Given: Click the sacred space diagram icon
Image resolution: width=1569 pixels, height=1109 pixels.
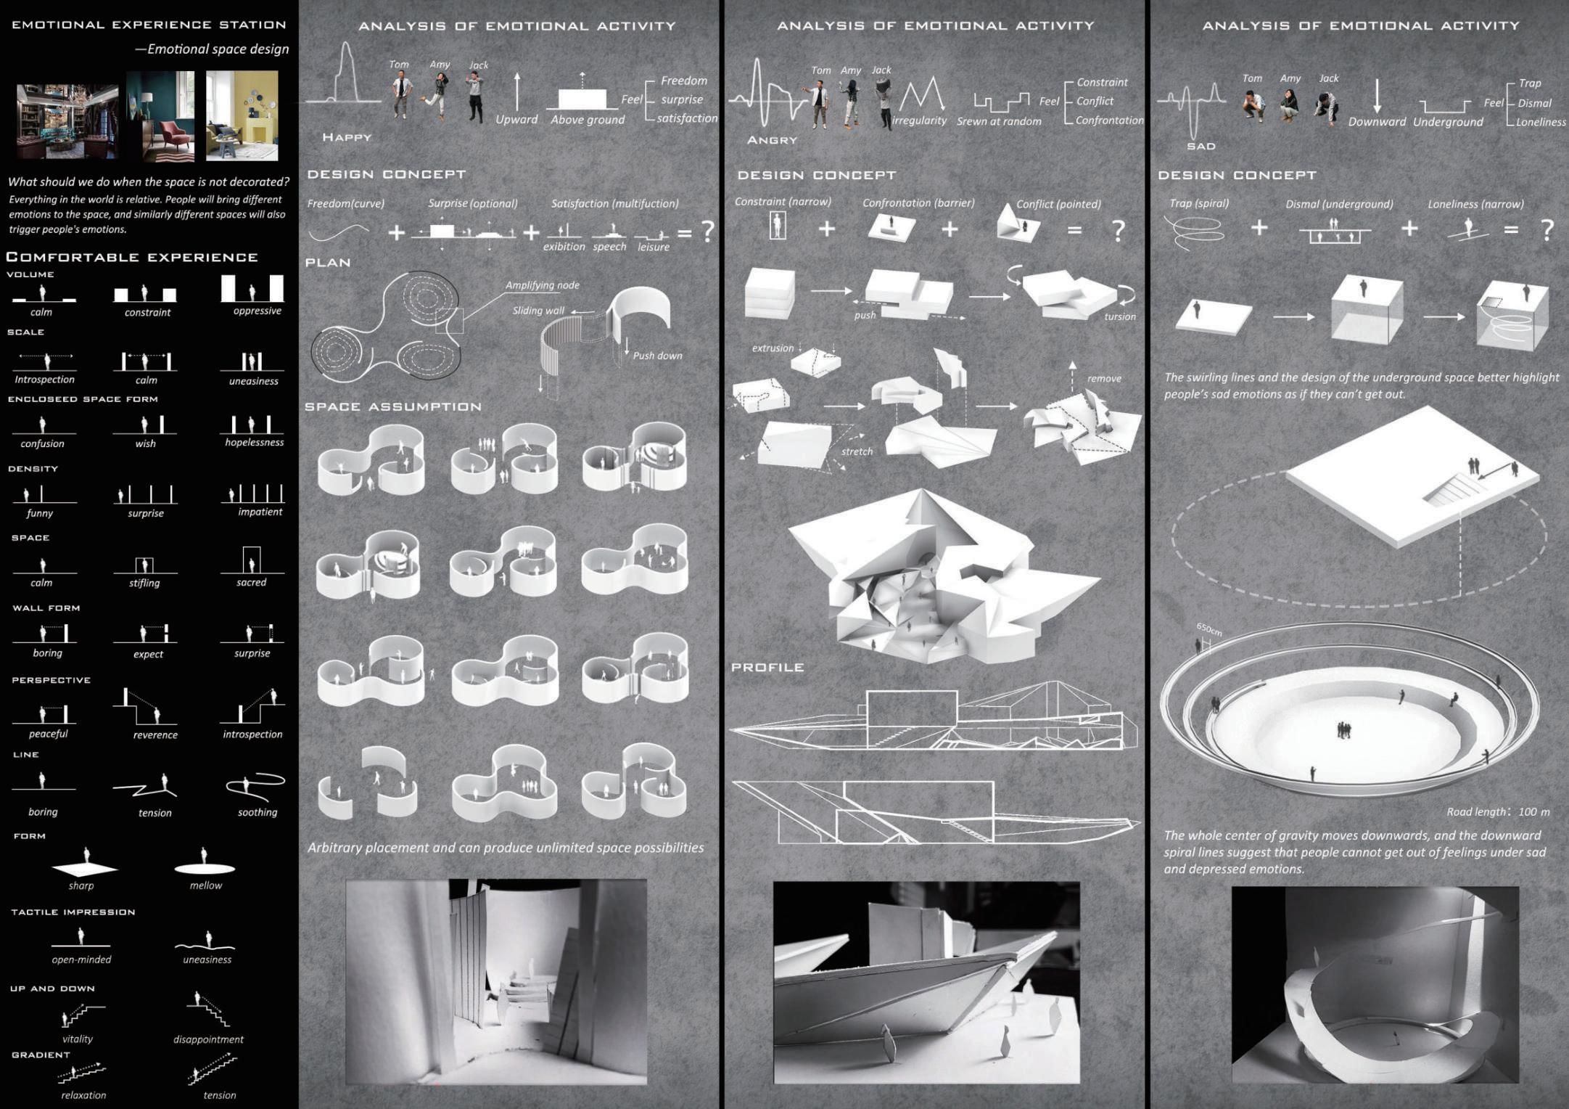Looking at the screenshot, I should point(251,560).
